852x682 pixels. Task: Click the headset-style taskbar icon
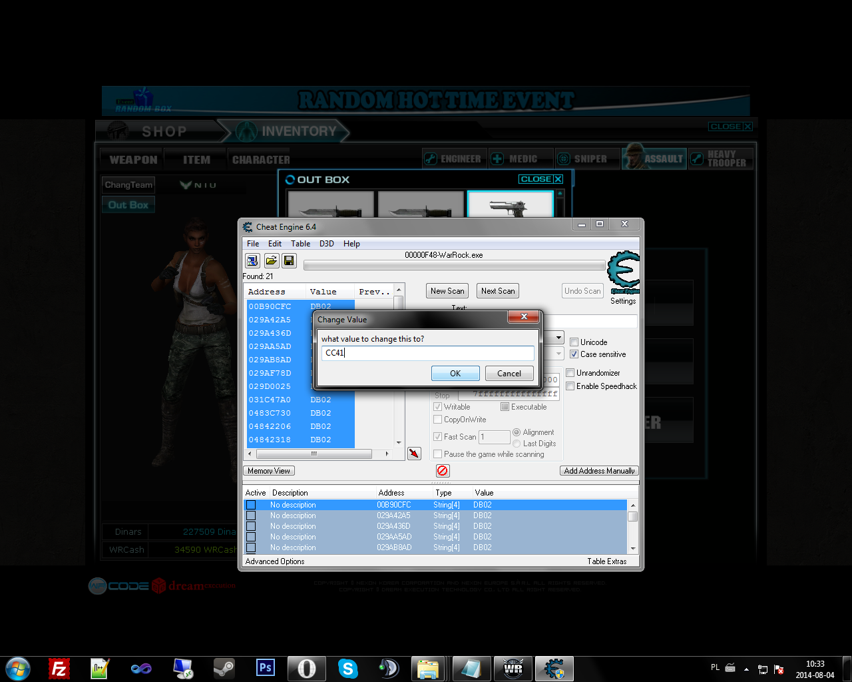tap(389, 668)
